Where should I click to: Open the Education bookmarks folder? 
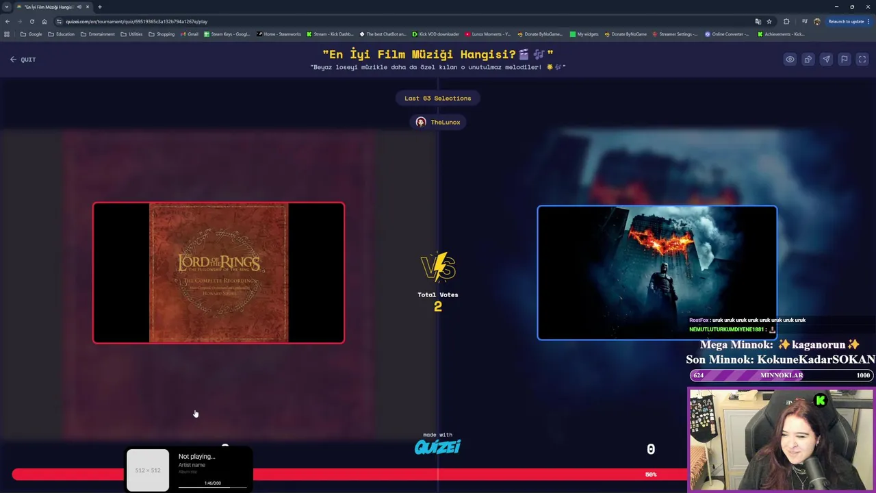point(61,34)
